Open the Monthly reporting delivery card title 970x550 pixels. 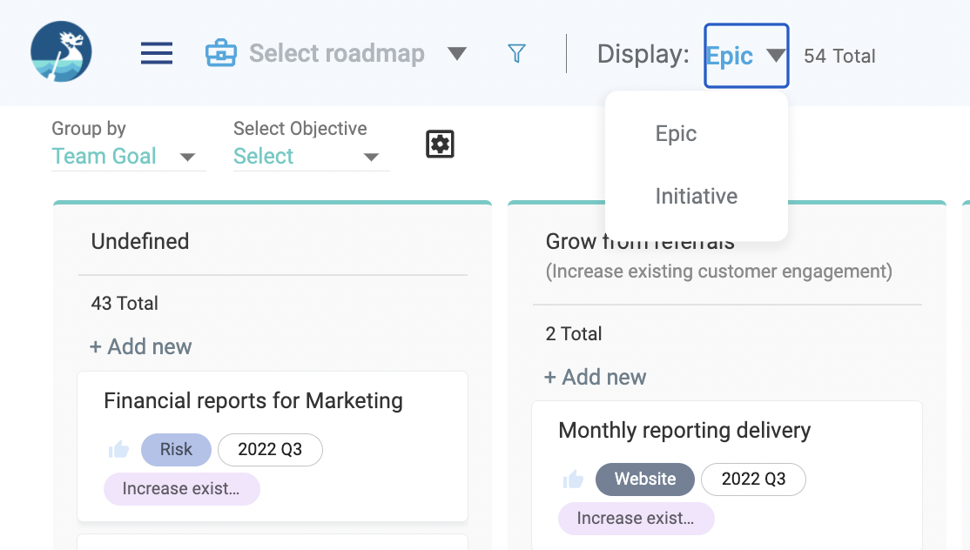click(x=684, y=430)
